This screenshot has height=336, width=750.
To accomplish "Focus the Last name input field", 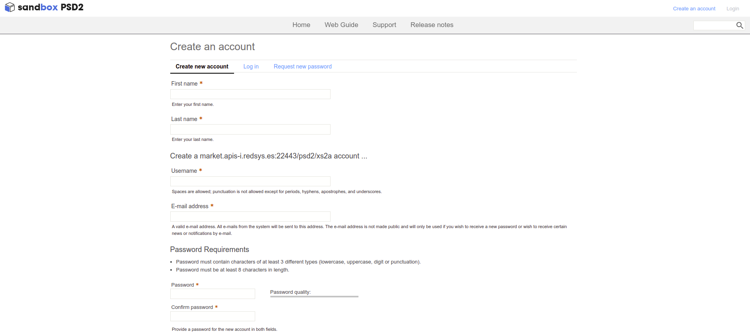I will pos(250,129).
